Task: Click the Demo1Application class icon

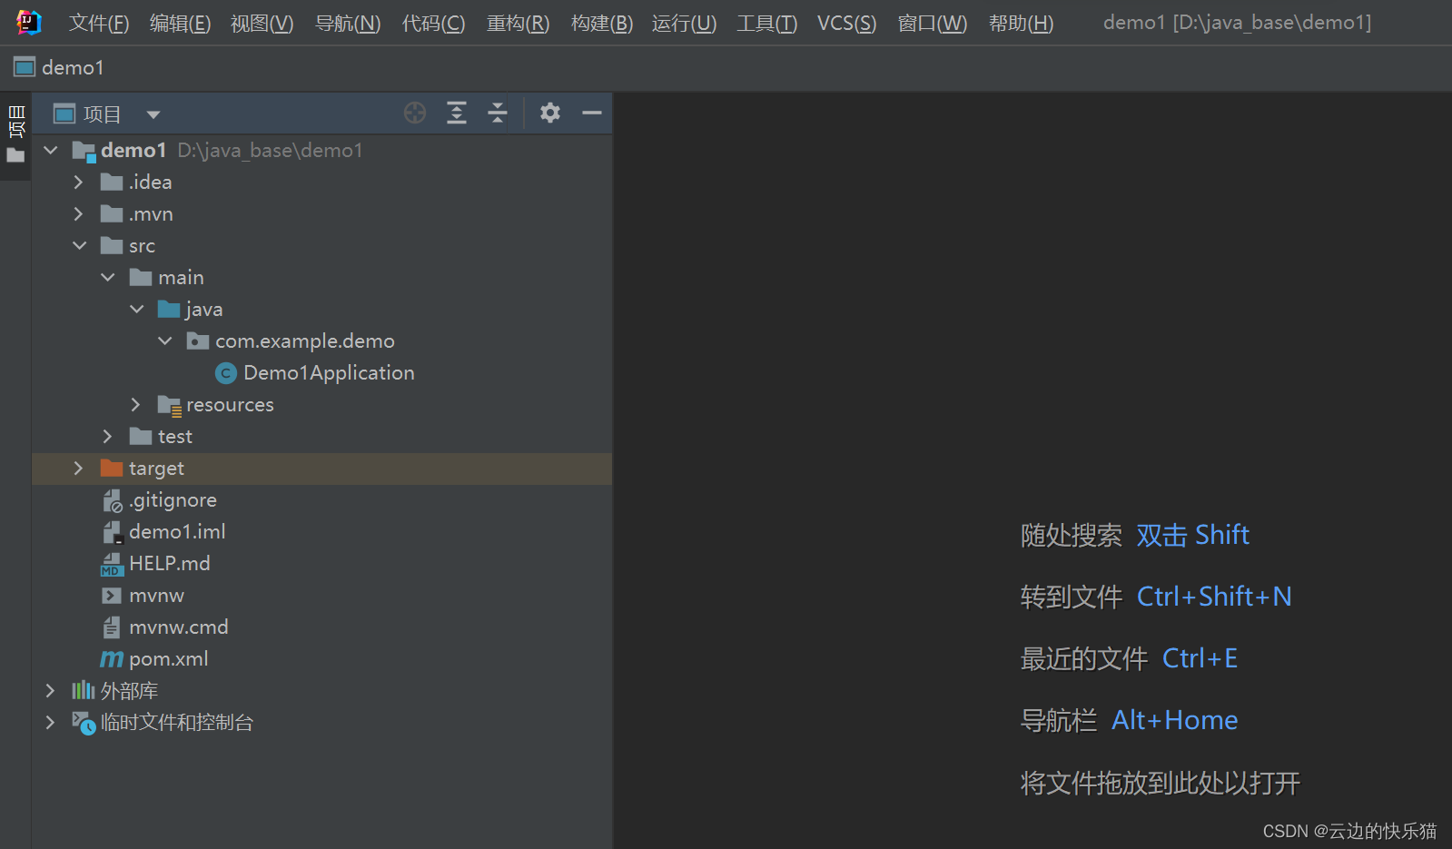Action: (226, 373)
